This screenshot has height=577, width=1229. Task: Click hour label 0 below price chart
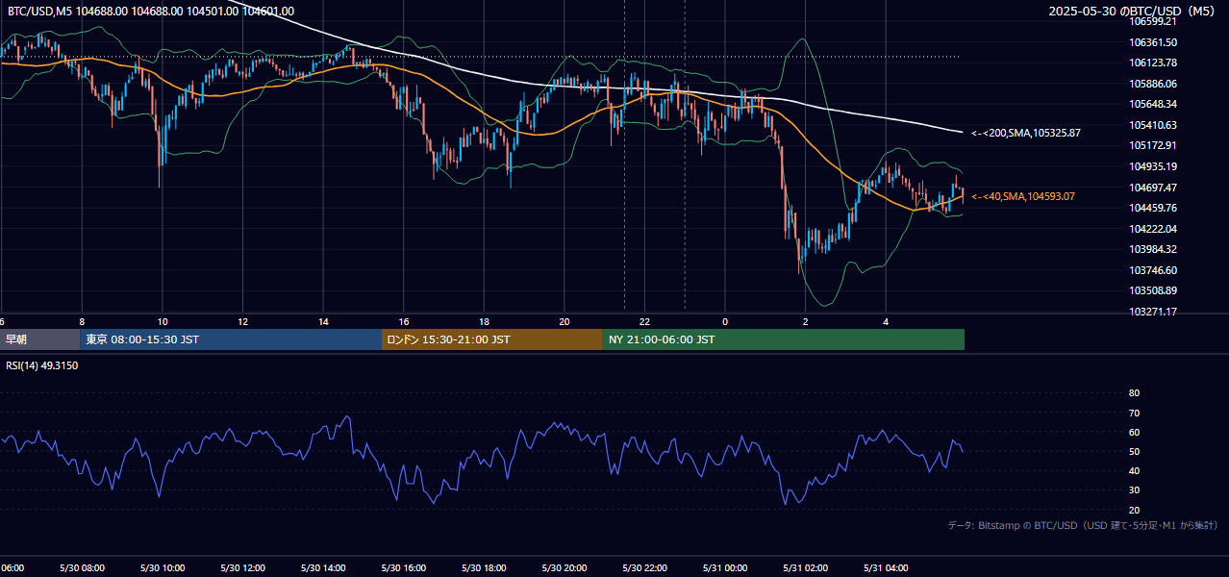tap(725, 322)
